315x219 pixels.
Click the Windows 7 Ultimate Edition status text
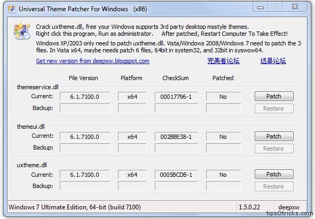click(x=75, y=207)
